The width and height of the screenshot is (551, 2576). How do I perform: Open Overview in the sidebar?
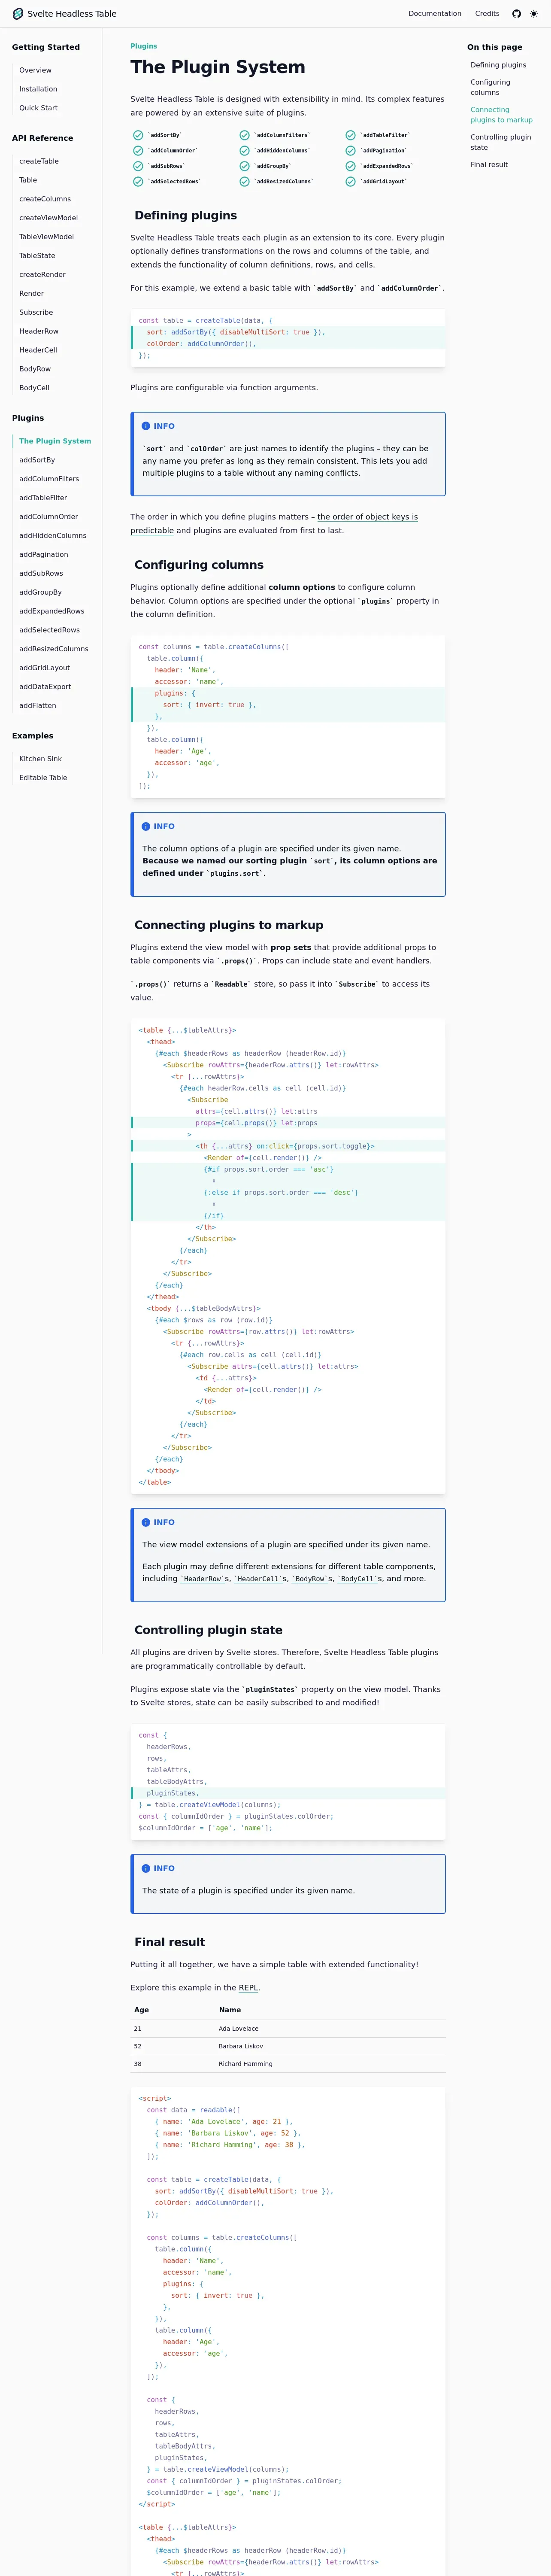[35, 70]
